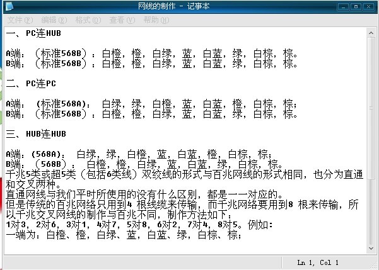Image resolution: width=379 pixels, height=270 pixels.
Task: Maximize the 记事本 window
Action: pyautogui.click(x=356, y=6)
